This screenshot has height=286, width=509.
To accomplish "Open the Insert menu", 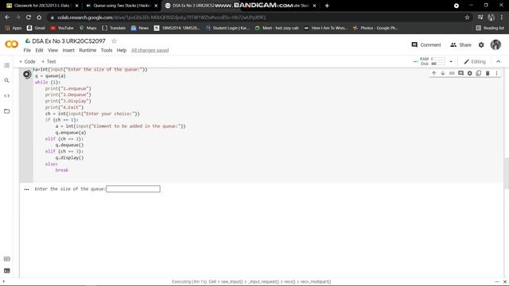I will tap(68, 50).
